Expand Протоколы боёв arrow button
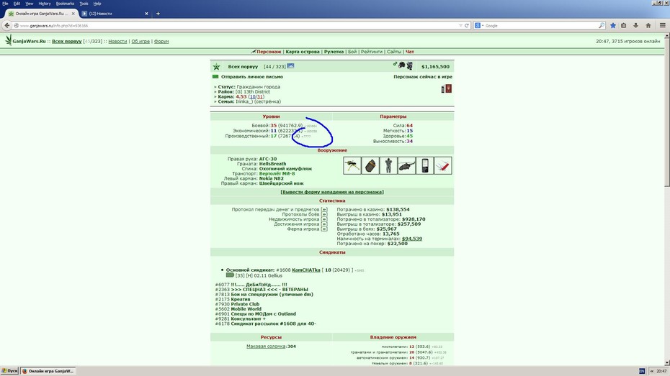670x376 pixels. click(324, 214)
